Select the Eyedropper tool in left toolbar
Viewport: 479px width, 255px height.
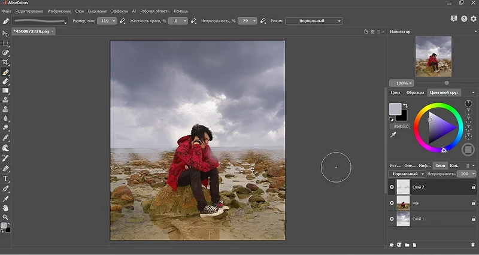tap(5, 199)
